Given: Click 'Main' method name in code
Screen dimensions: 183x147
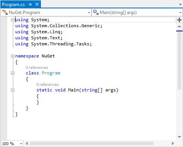Looking at the screenshot, I should click(74, 90).
